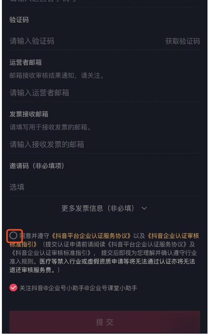The image size is (209, 334).
Task: Tap 获取验证码 to request a code
Action: 183,41
